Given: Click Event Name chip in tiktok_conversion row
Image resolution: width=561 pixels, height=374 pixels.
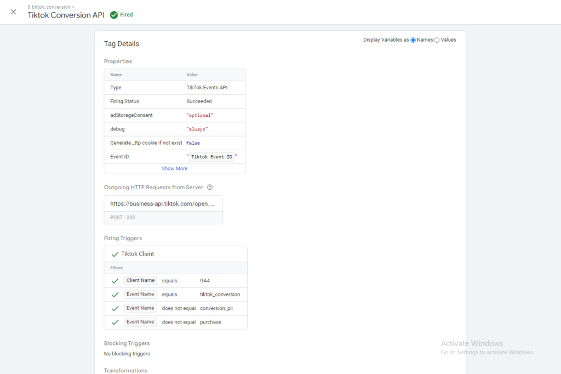Looking at the screenshot, I should [x=140, y=294].
